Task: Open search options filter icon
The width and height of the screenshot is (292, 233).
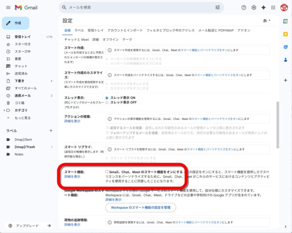Action: (218, 7)
